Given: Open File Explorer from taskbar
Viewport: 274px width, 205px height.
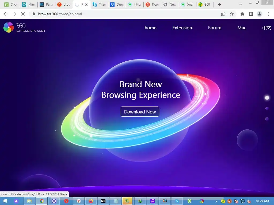Looking at the screenshot, I should point(29,201).
